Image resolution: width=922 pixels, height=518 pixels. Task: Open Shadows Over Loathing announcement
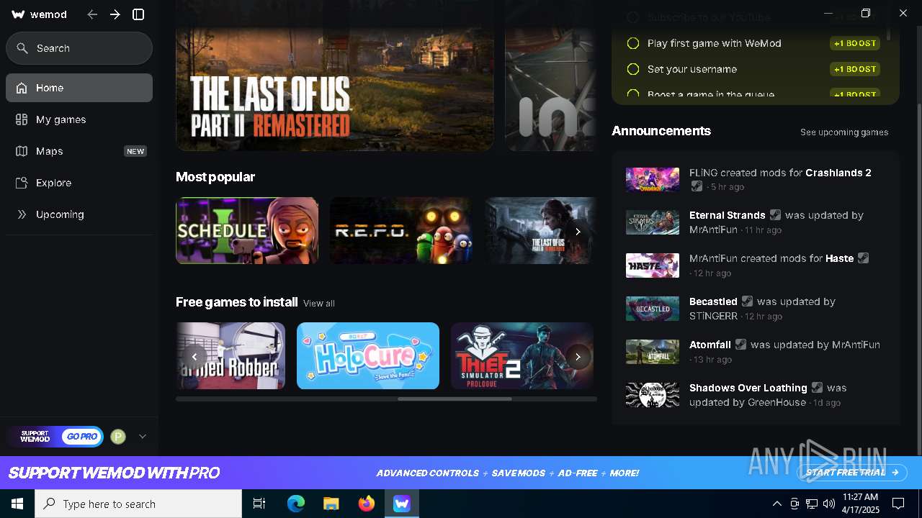point(748,388)
